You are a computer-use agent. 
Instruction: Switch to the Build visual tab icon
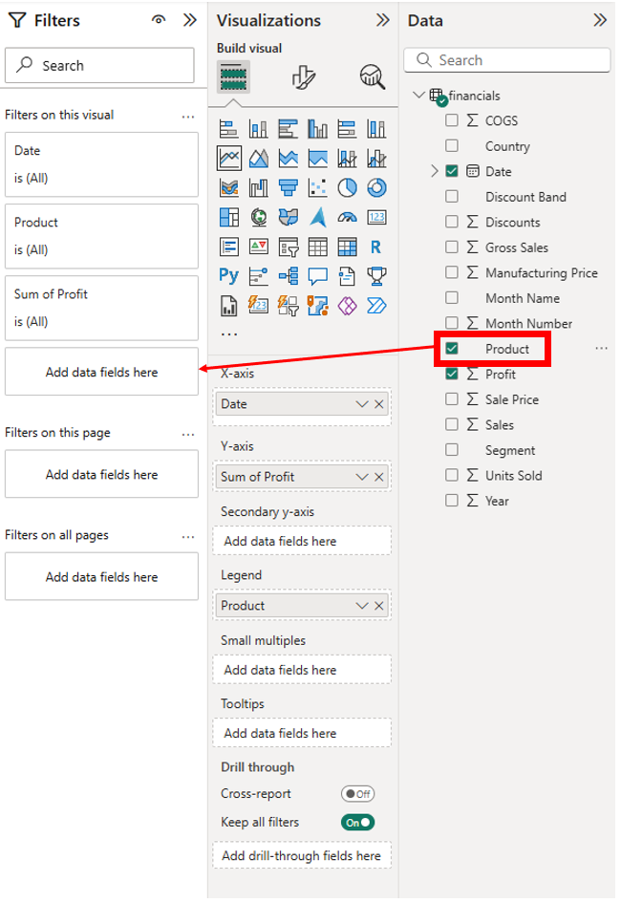[233, 77]
